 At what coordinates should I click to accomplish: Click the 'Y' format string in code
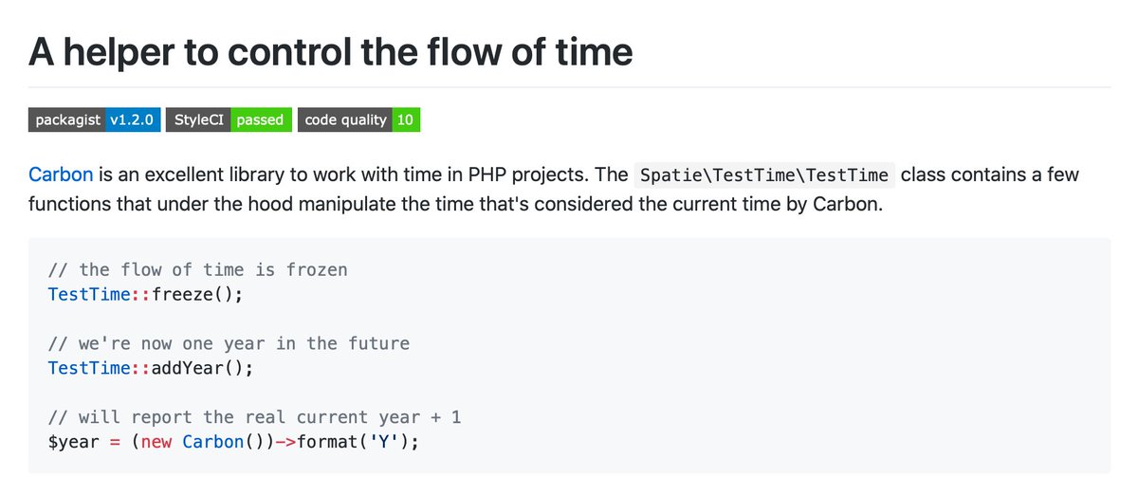[x=384, y=442]
